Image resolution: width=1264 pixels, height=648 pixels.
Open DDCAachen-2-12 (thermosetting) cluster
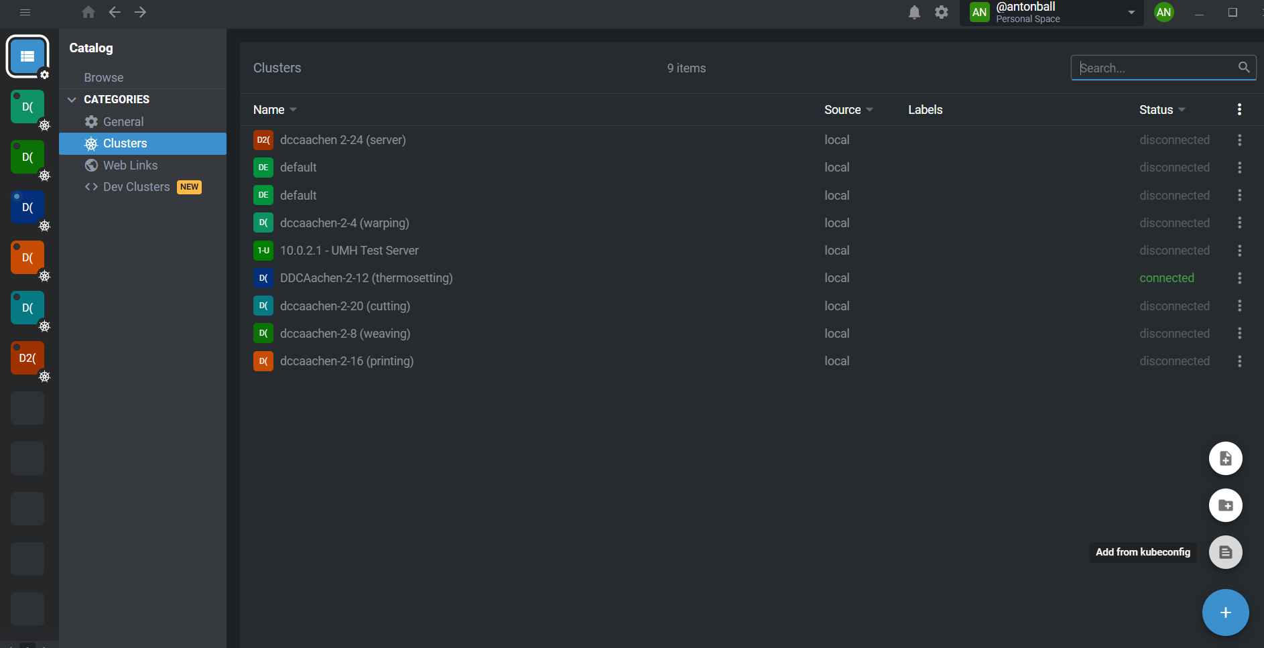coord(366,278)
